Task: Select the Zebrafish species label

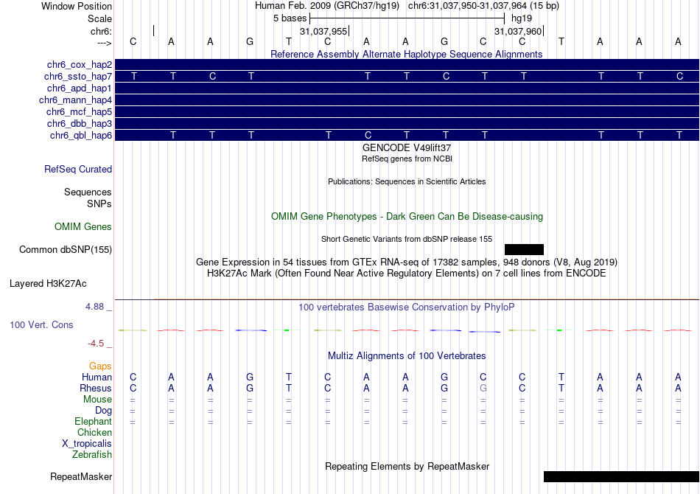Action: pos(92,455)
